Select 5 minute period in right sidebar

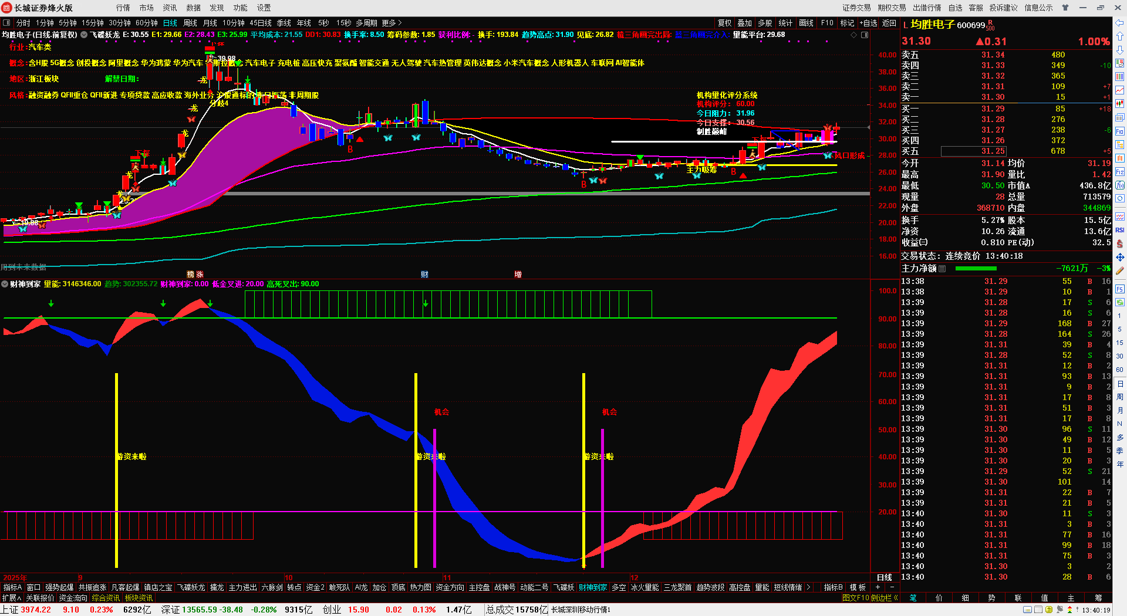click(1120, 329)
